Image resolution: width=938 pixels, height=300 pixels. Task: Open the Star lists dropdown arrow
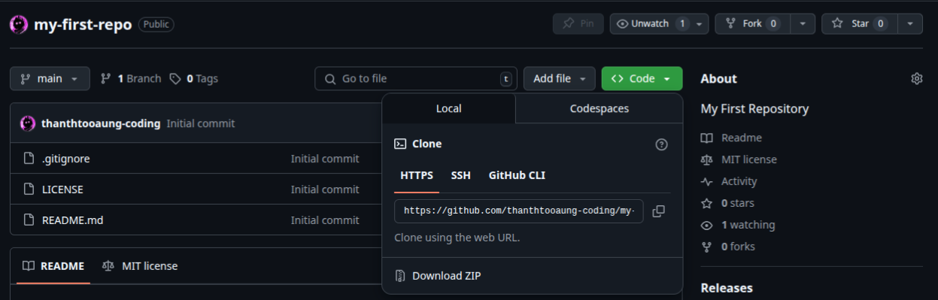(910, 24)
